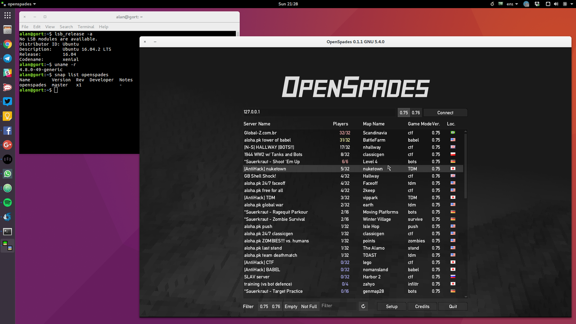Open the Edit menu in Terminal
The height and width of the screenshot is (324, 576).
point(37,27)
